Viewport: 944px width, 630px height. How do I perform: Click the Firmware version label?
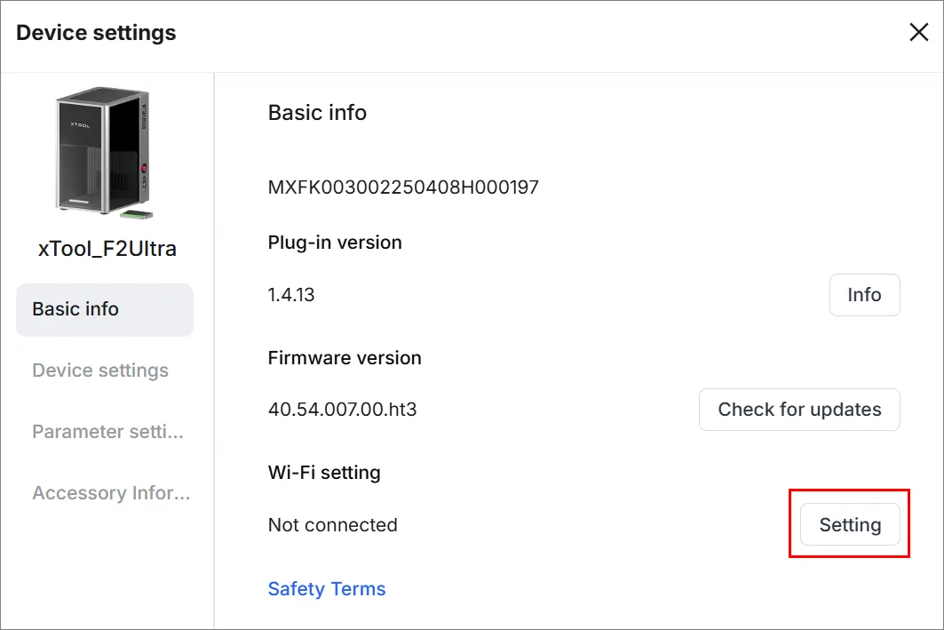click(x=345, y=358)
